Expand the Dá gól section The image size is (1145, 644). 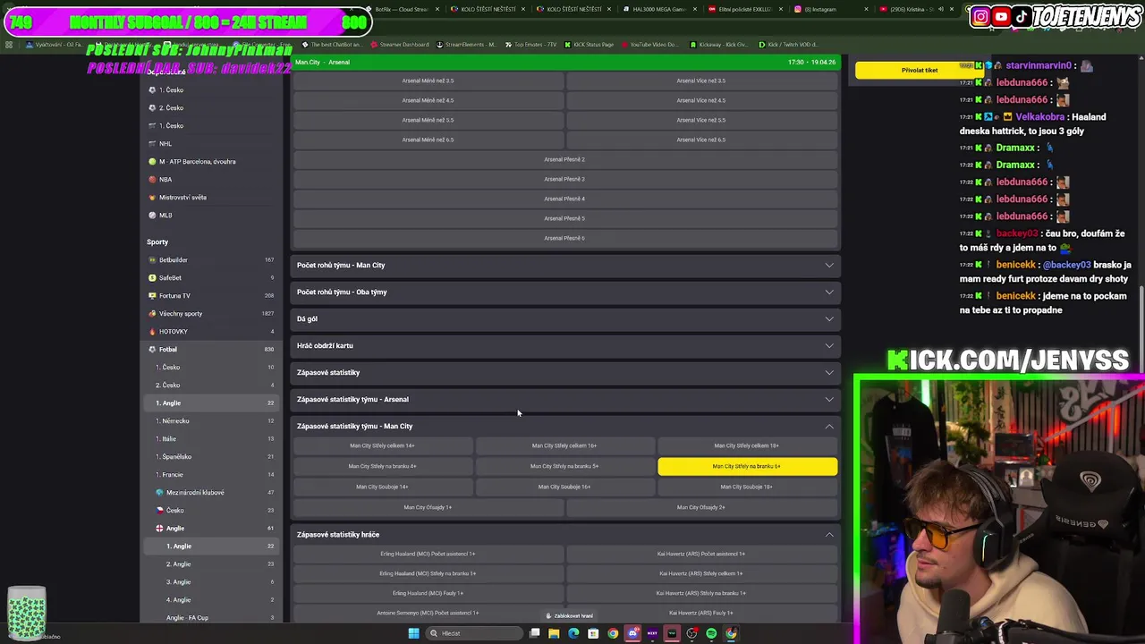tap(564, 318)
